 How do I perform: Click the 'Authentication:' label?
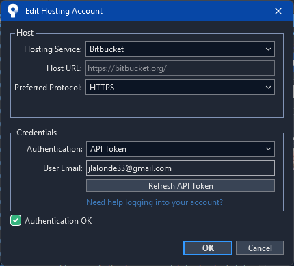[x=55, y=149]
